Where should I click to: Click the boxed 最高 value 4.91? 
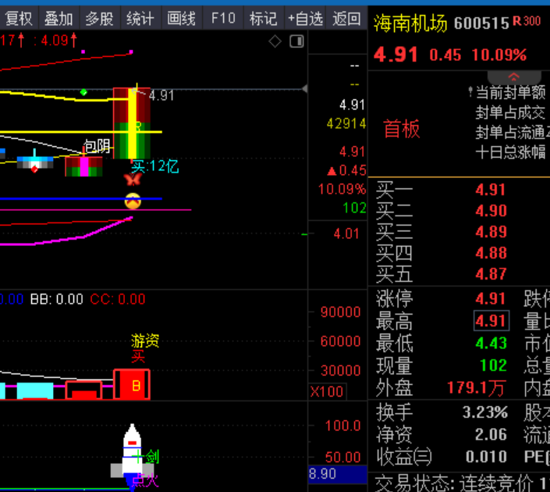point(491,321)
